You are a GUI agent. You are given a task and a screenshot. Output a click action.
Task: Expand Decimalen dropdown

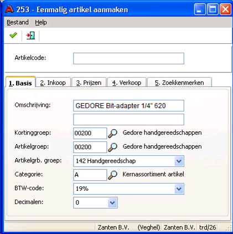(112, 202)
